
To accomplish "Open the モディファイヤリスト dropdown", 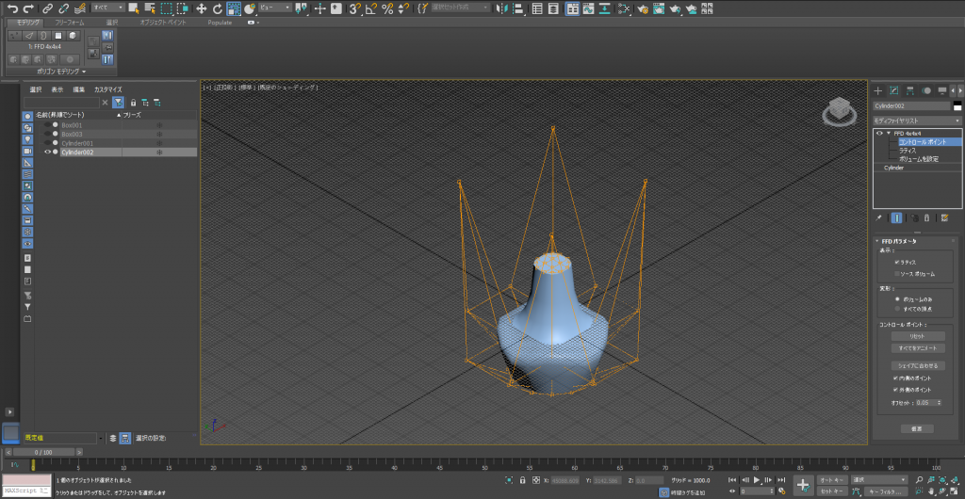I will pos(917,121).
